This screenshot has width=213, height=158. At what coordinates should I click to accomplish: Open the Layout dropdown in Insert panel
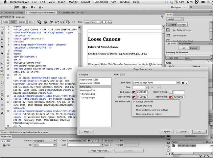(175, 19)
